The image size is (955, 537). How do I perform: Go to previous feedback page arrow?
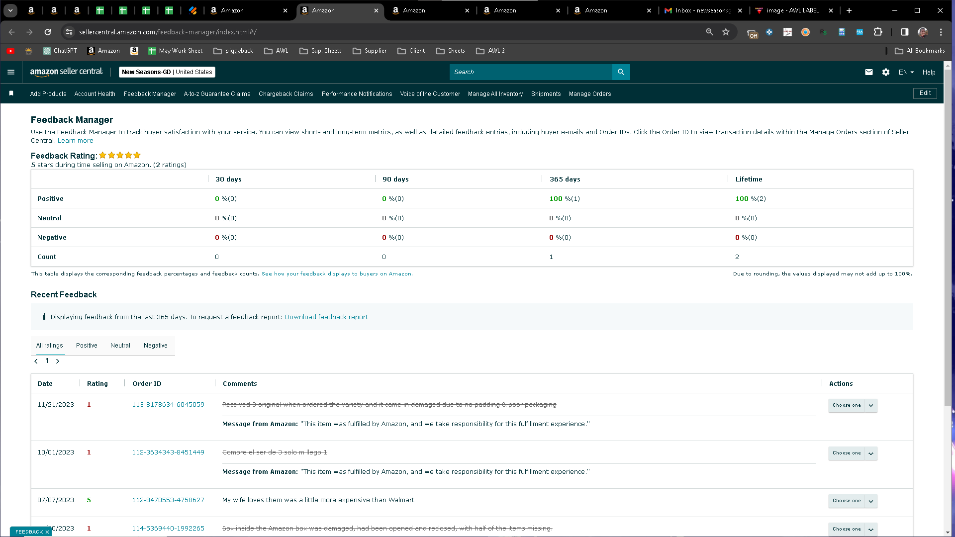pos(36,361)
